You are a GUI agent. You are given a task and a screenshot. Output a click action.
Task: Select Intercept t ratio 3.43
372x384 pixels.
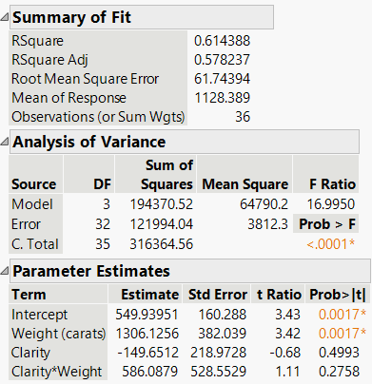pyautogui.click(x=287, y=315)
